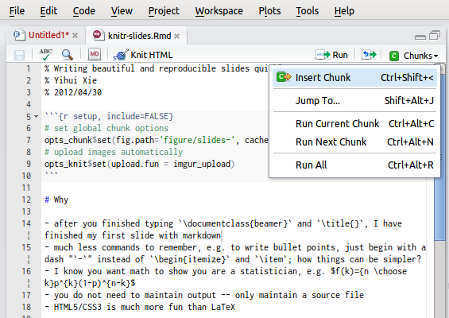Select Run All menu entry

point(354,165)
